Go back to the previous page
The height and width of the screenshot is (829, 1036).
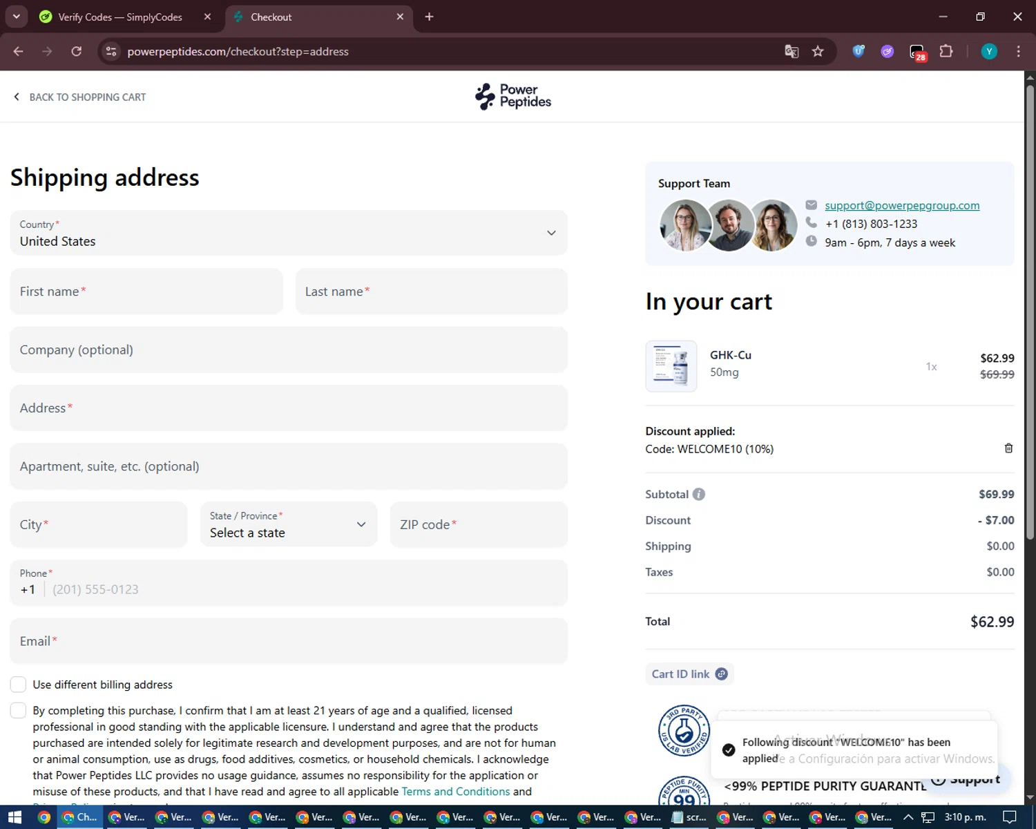coord(19,51)
